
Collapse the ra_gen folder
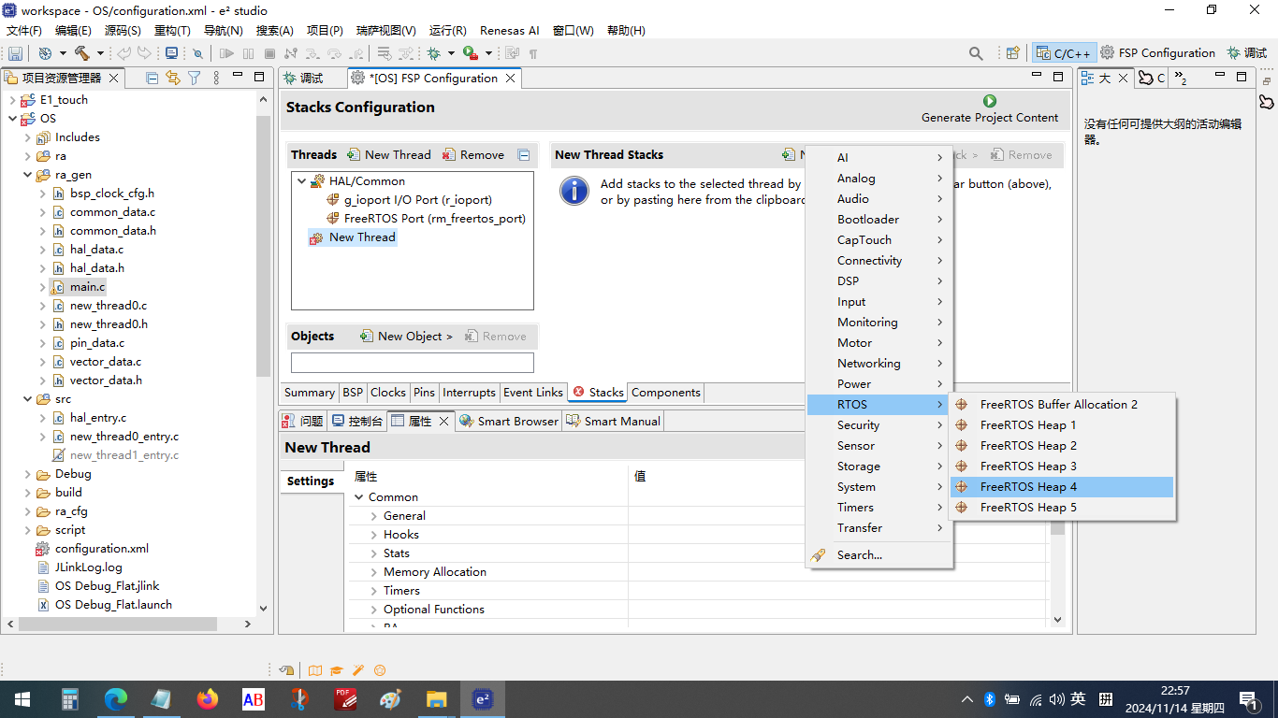click(x=27, y=175)
